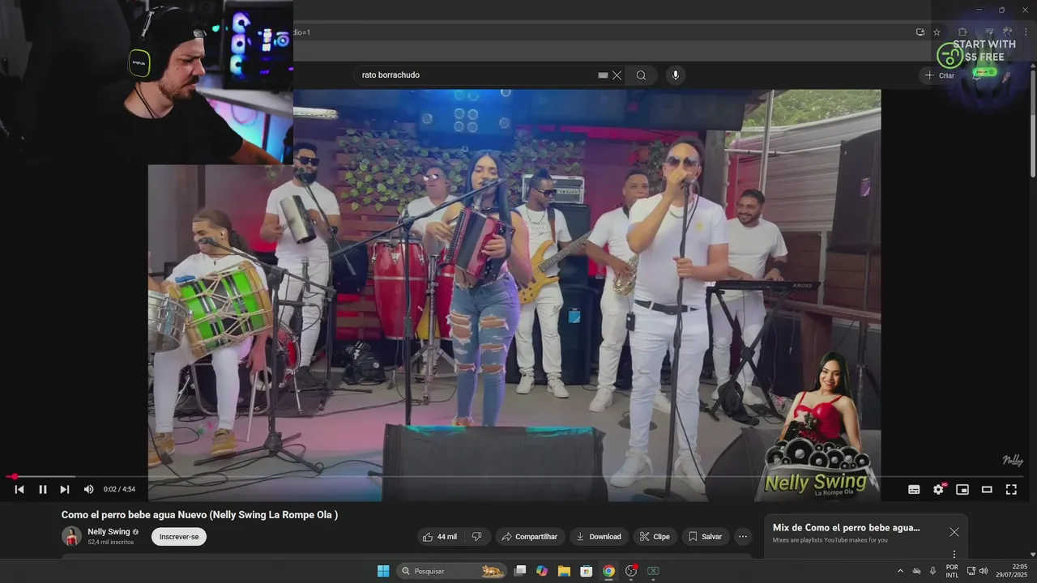Like the video (44 mil)

[440, 537]
